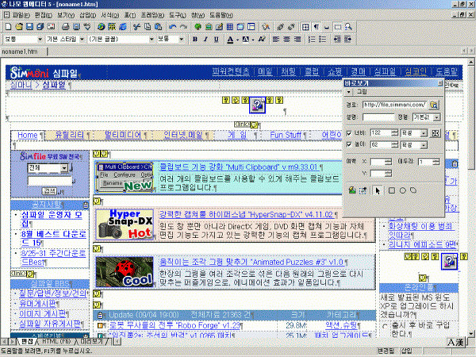
Task: Click the 유틸리티 navigation link
Action: click(x=69, y=135)
